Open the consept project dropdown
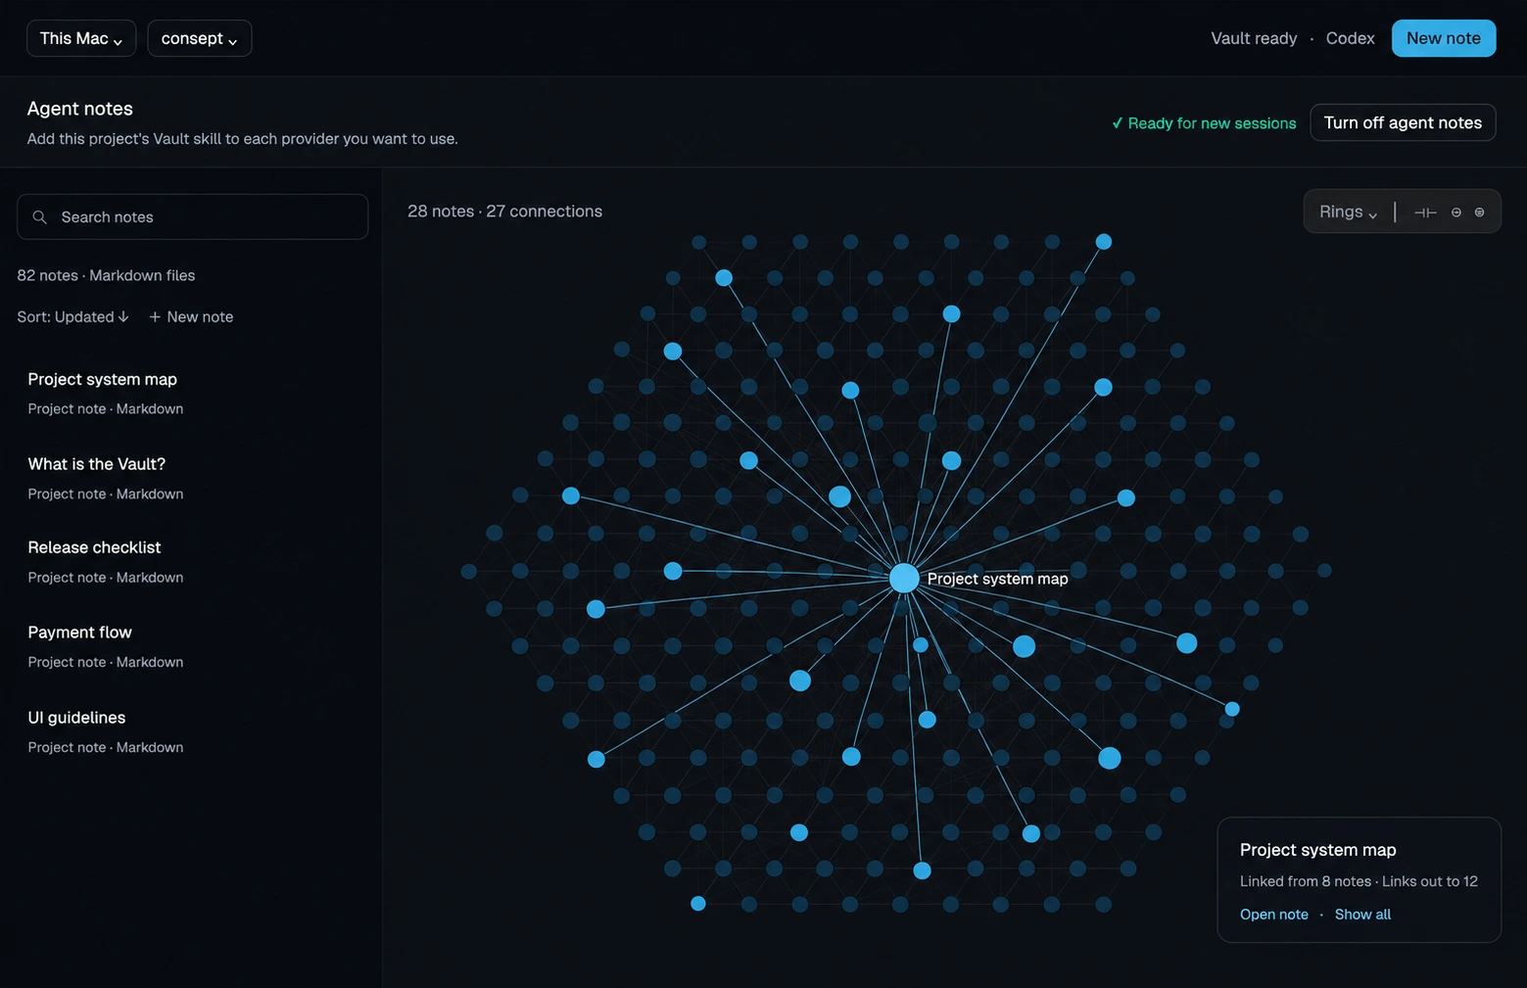 [x=200, y=38]
